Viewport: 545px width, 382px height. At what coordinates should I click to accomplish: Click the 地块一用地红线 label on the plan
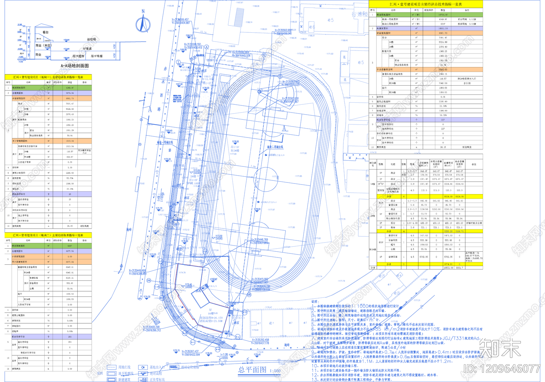click(165, 142)
